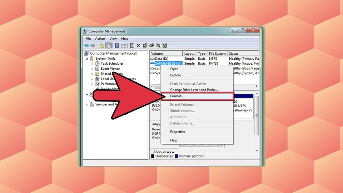Sort by the Layout column header

[x=189, y=53]
